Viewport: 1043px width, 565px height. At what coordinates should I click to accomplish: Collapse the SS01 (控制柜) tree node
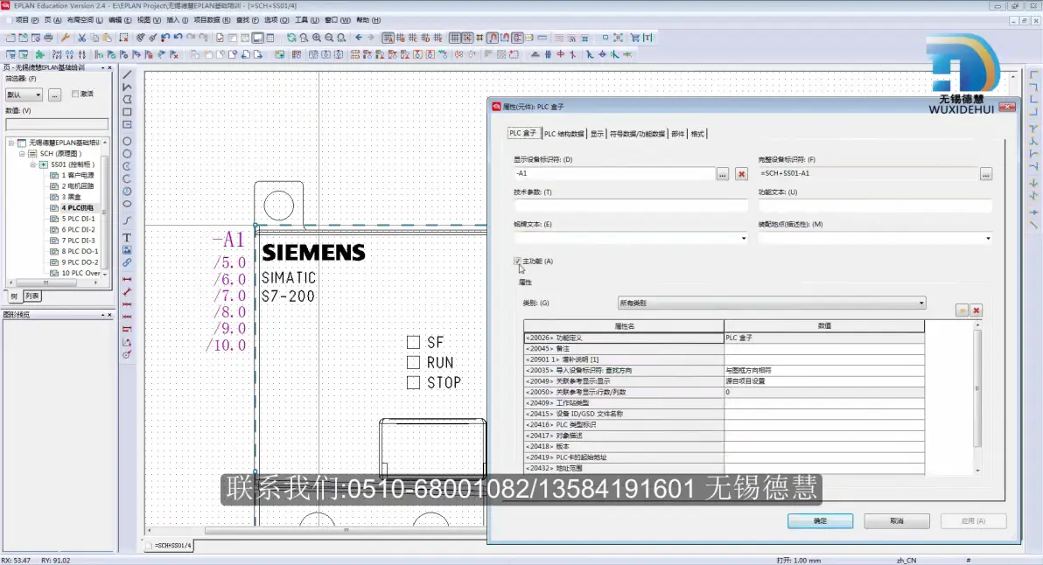coord(32,164)
